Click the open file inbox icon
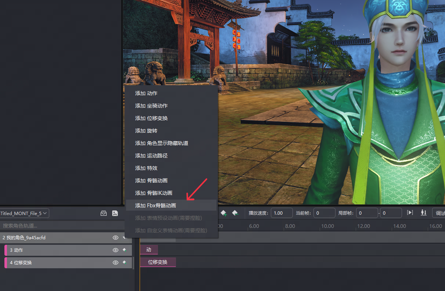The image size is (445, 291). [104, 213]
